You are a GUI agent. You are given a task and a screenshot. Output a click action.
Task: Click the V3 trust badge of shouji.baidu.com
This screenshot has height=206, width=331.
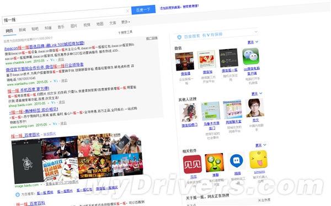[x=53, y=102]
